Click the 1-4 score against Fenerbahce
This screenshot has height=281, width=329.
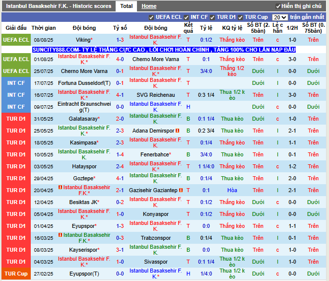coord(120,154)
